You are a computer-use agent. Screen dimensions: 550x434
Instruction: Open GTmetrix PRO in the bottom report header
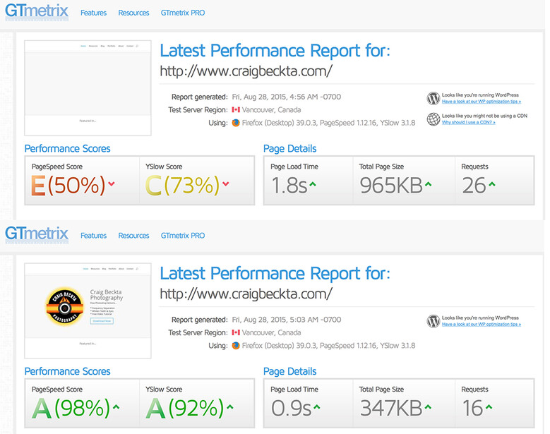tap(183, 236)
